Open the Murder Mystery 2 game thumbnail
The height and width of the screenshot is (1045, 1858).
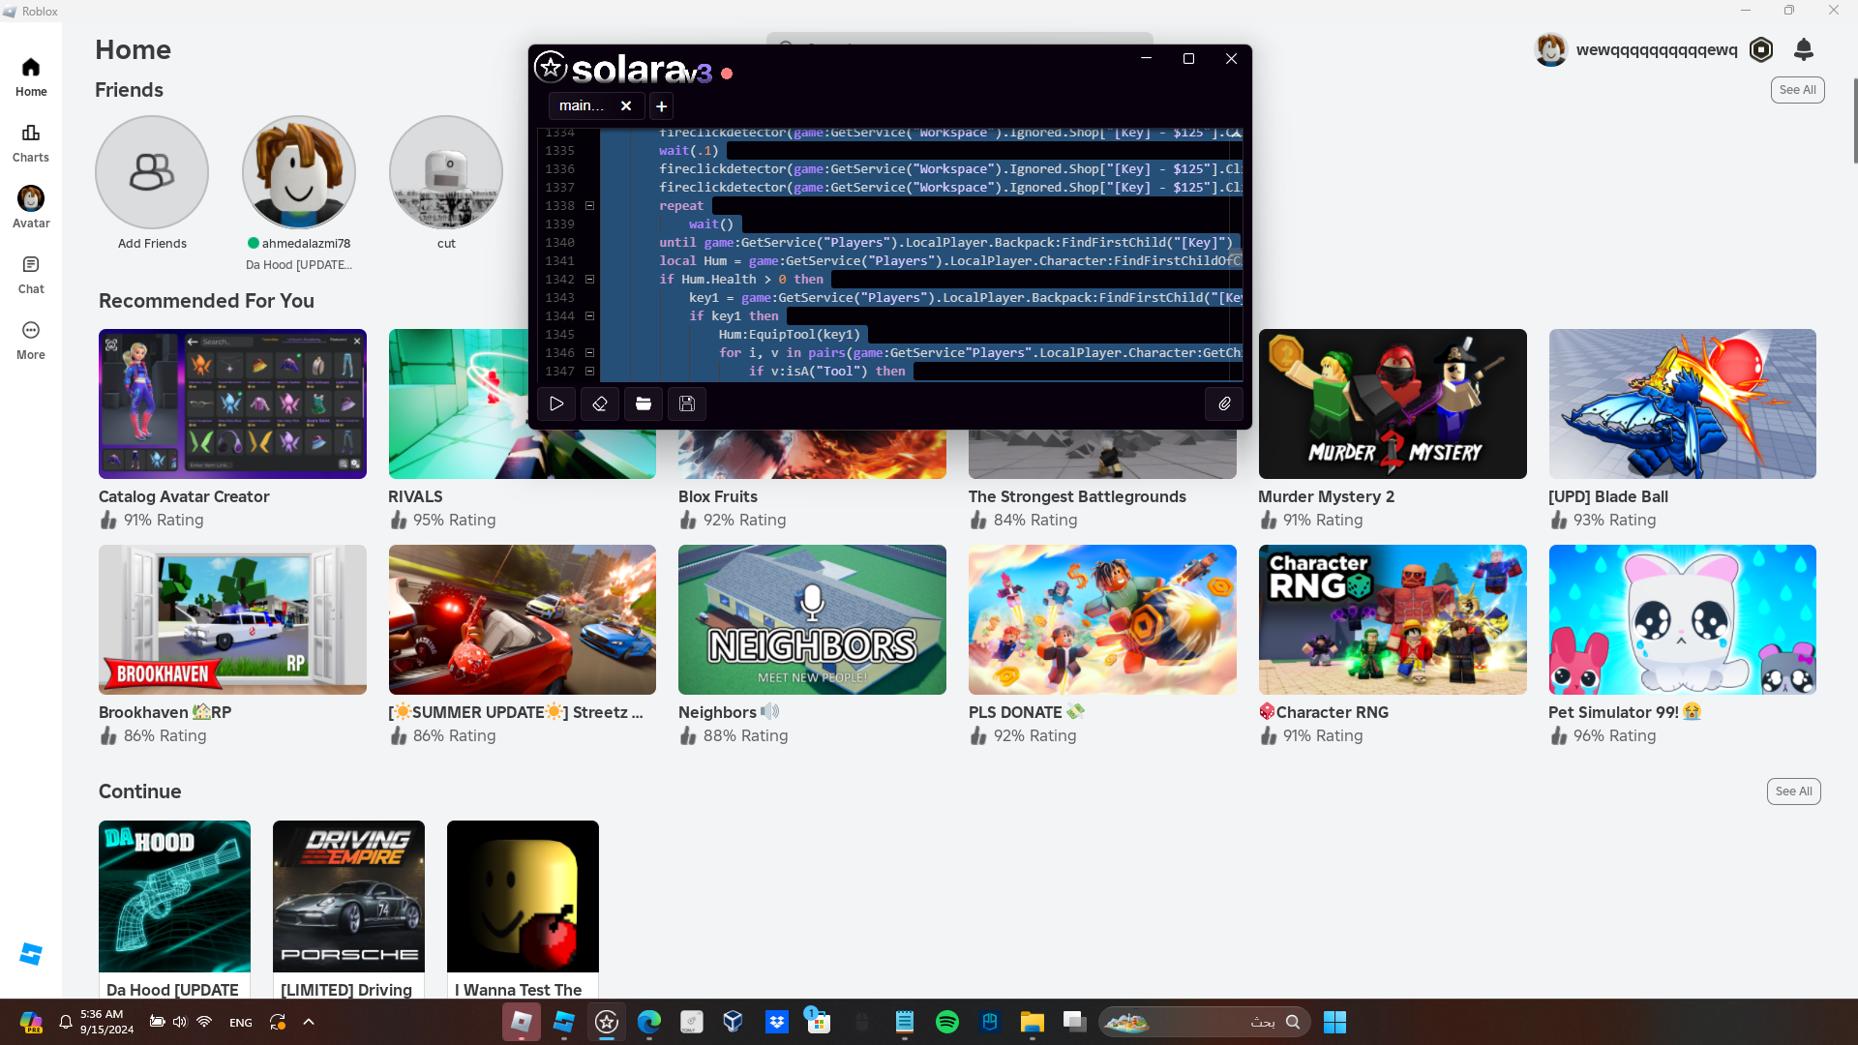click(x=1392, y=403)
